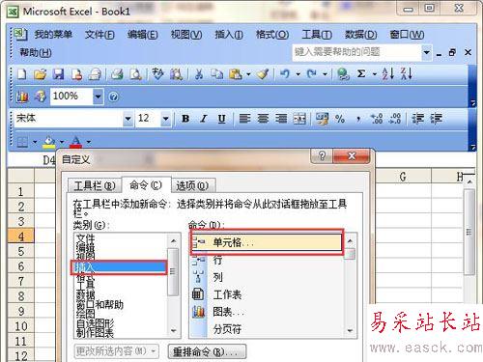The height and width of the screenshot is (362, 483).
Task: Decrease the indent
Action: point(418,119)
